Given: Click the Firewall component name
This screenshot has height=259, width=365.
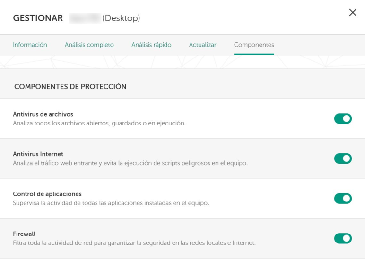Looking at the screenshot, I should (24, 234).
